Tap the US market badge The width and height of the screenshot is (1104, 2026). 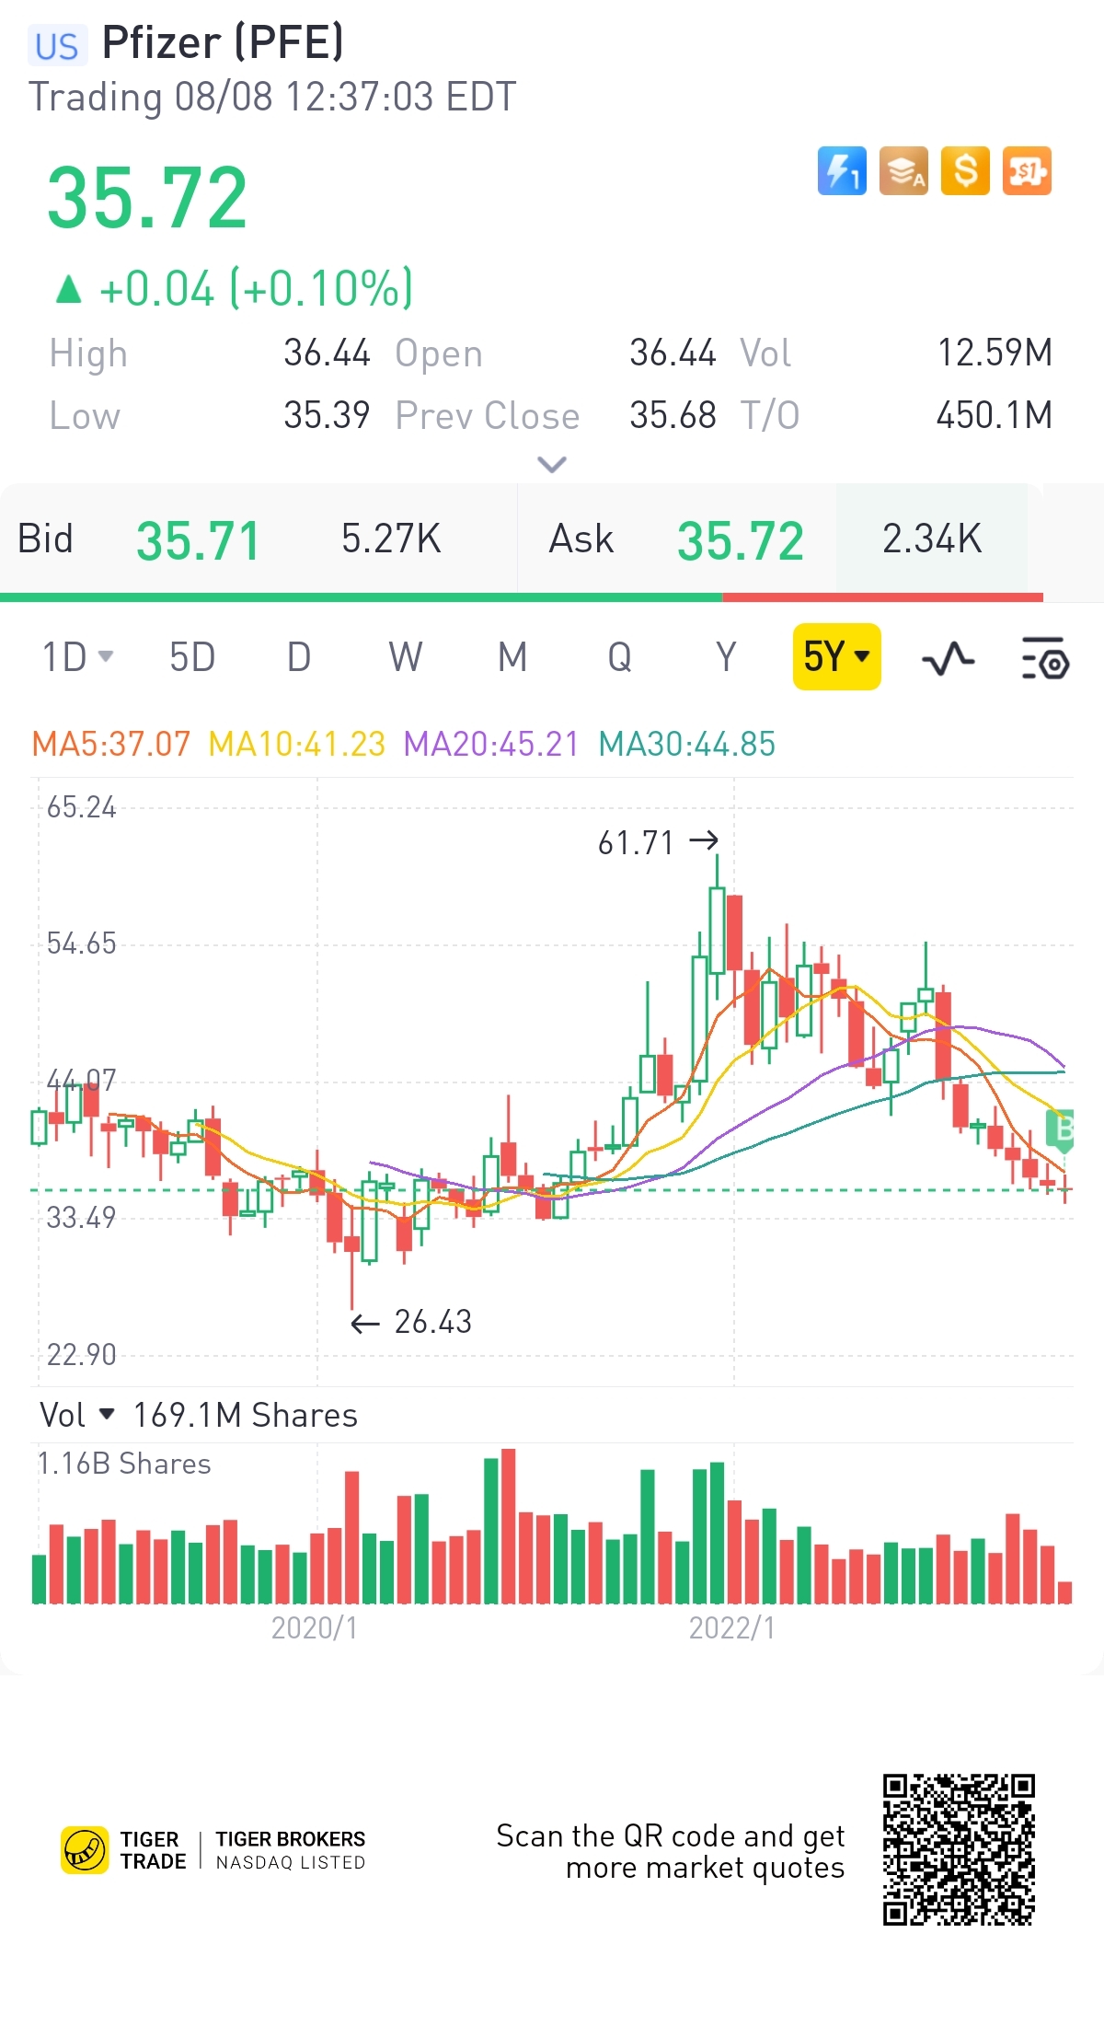click(x=57, y=46)
